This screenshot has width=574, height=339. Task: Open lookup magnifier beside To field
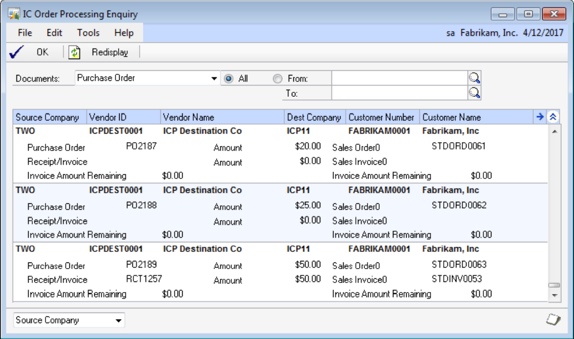pyautogui.click(x=474, y=93)
